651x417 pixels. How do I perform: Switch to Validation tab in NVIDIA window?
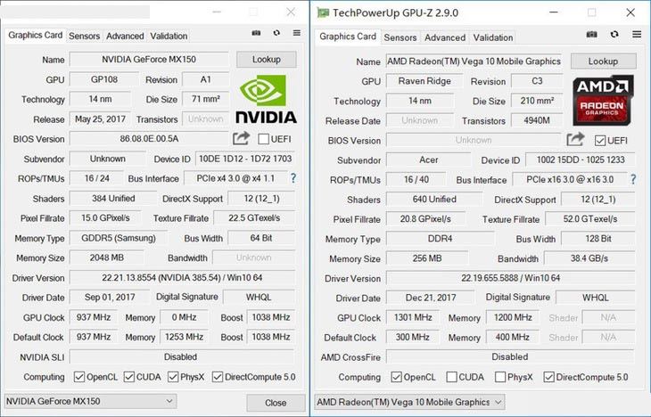point(169,37)
